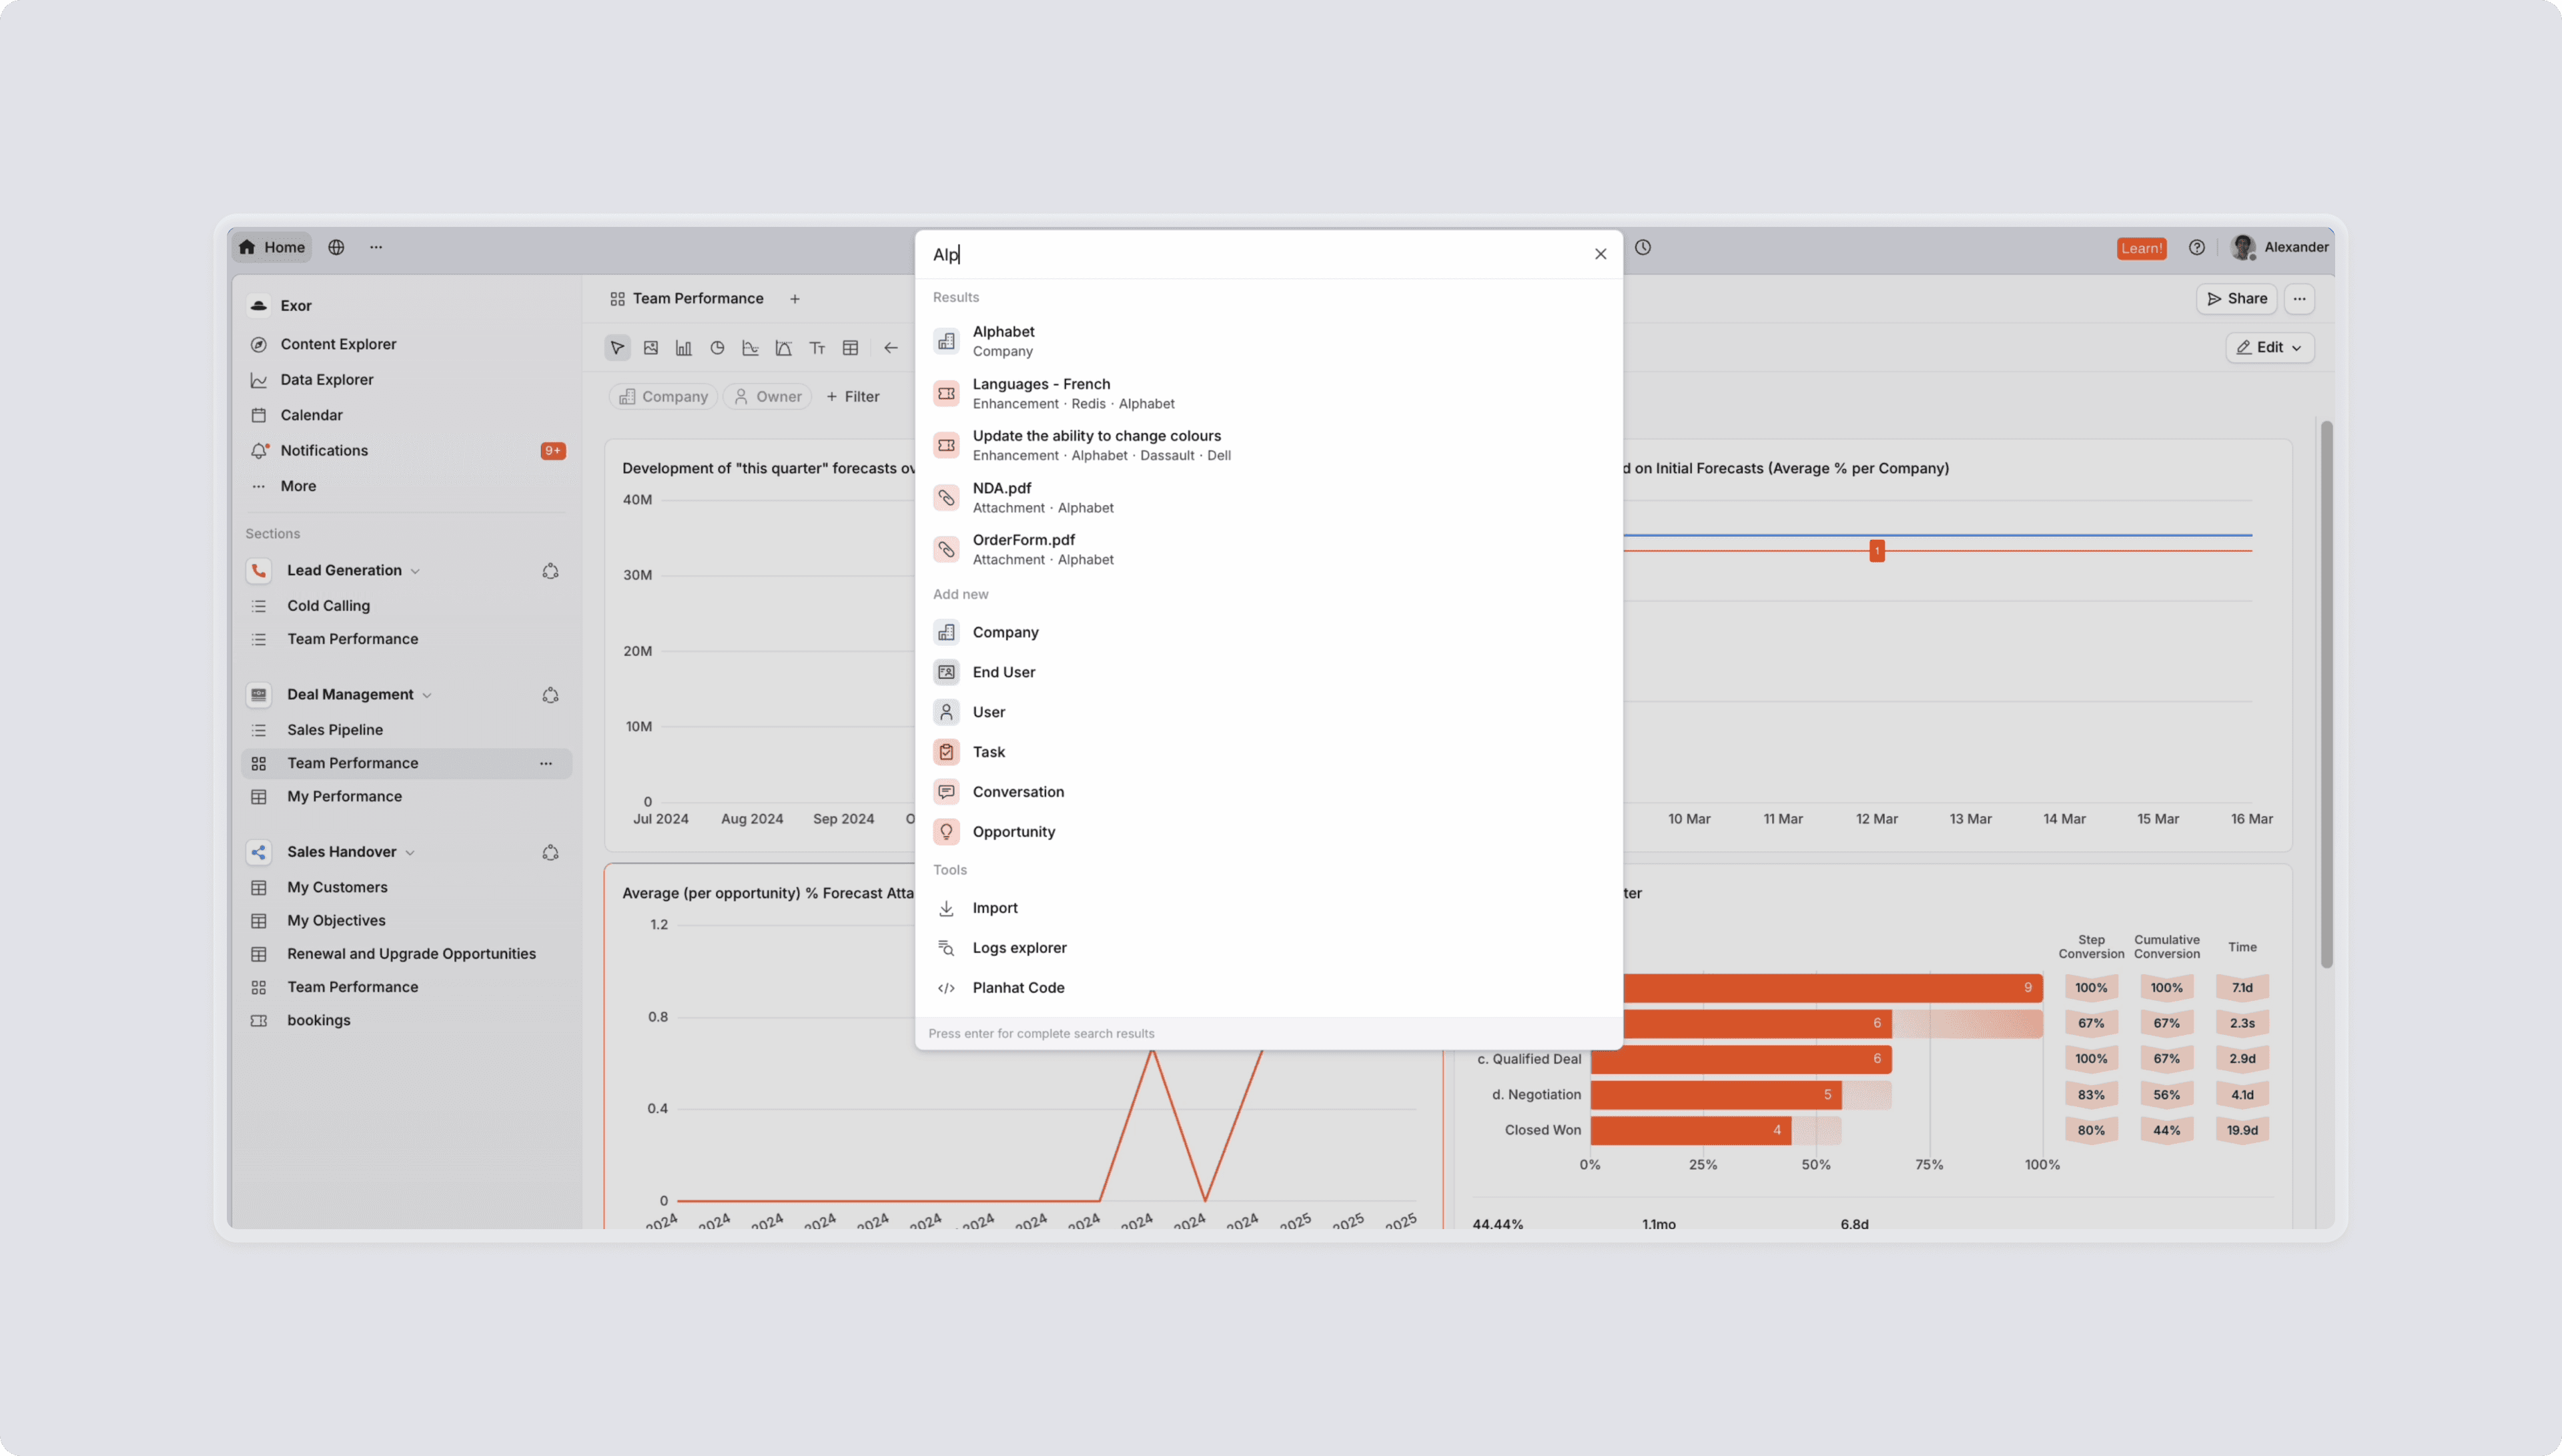Click the 12 Mar data point marker
2562x1456 pixels.
pos(1877,550)
